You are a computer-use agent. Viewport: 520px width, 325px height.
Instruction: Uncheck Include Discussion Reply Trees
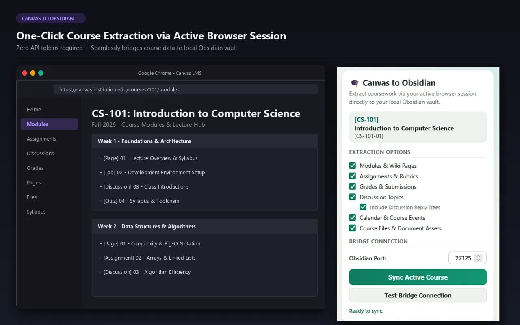pyautogui.click(x=363, y=207)
